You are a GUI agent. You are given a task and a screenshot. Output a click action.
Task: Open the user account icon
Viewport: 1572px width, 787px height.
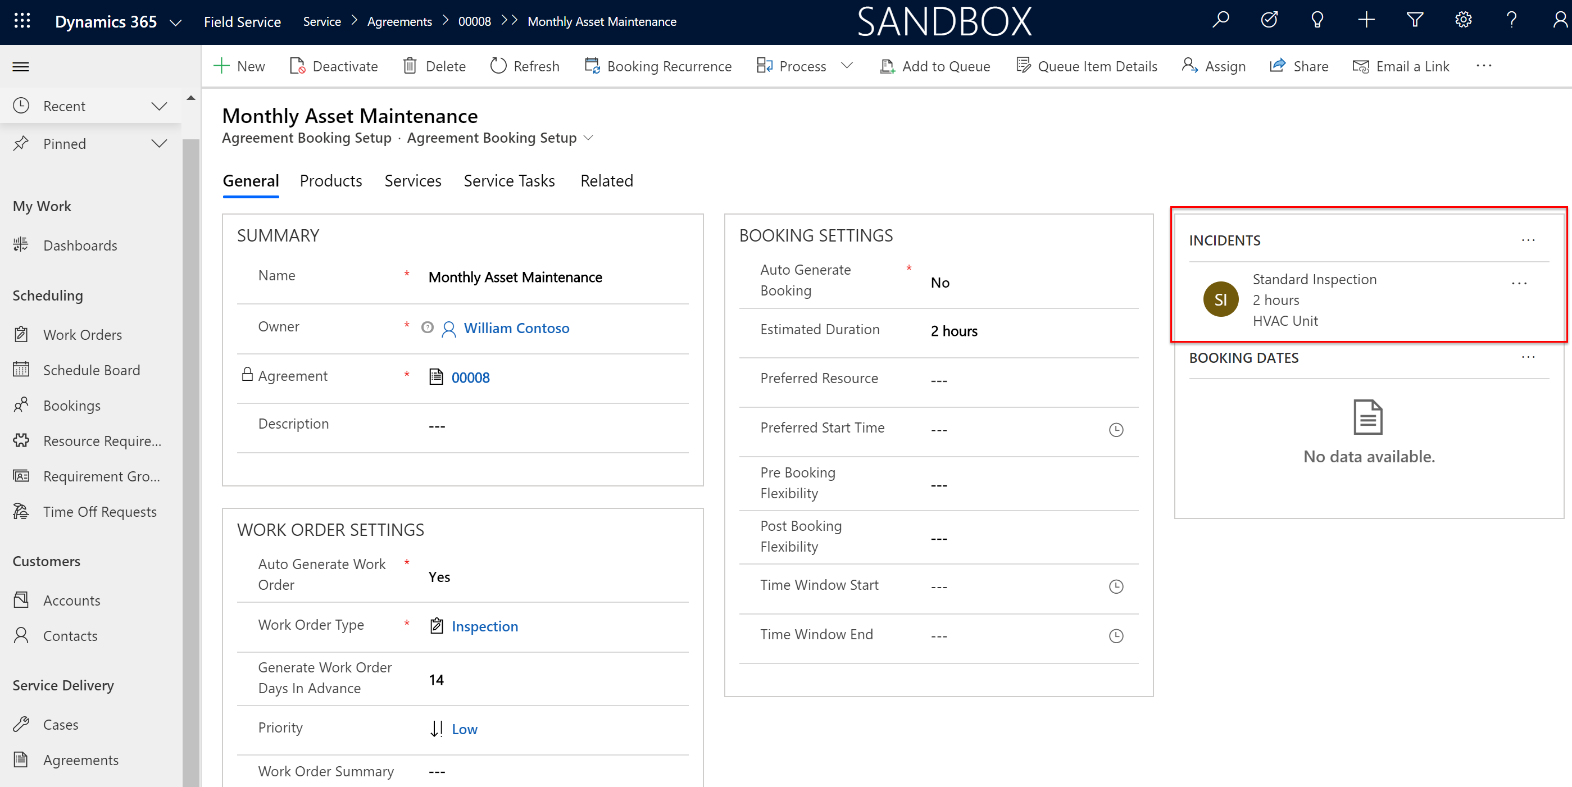click(1560, 21)
